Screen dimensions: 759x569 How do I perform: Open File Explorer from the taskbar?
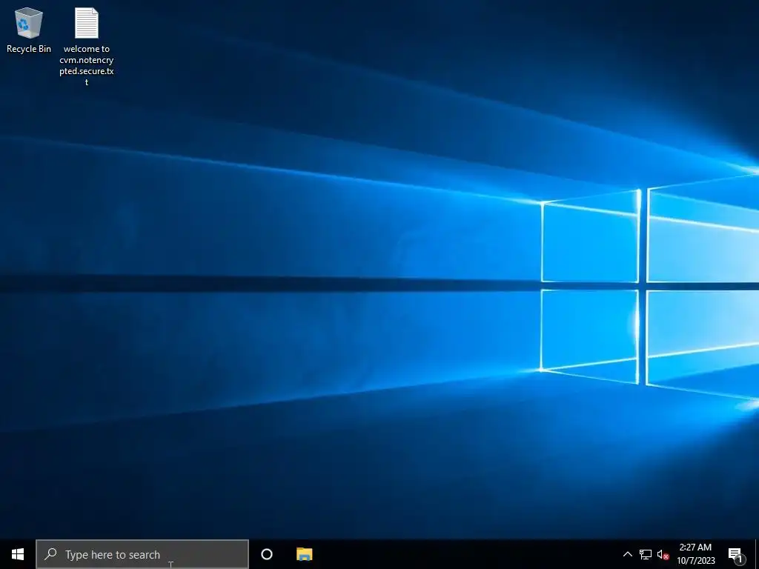coord(305,554)
